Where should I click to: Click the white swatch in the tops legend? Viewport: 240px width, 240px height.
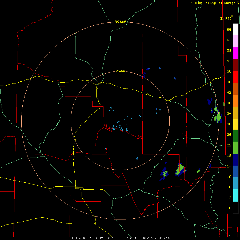pyautogui.click(x=235, y=29)
